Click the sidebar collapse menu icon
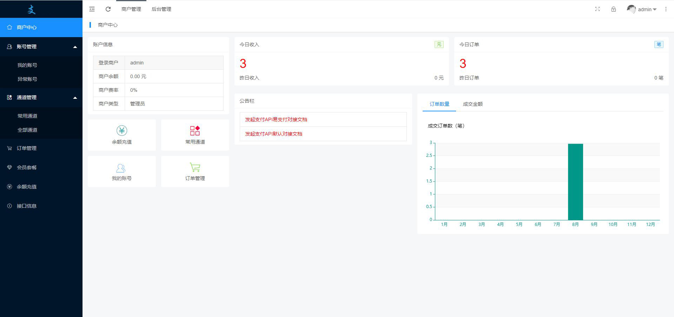The width and height of the screenshot is (674, 317). point(92,9)
